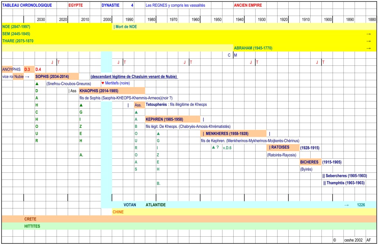Viewport: 378px width, 246px height.
Task: Click the year 2000 column header
Action: click(107, 20)
